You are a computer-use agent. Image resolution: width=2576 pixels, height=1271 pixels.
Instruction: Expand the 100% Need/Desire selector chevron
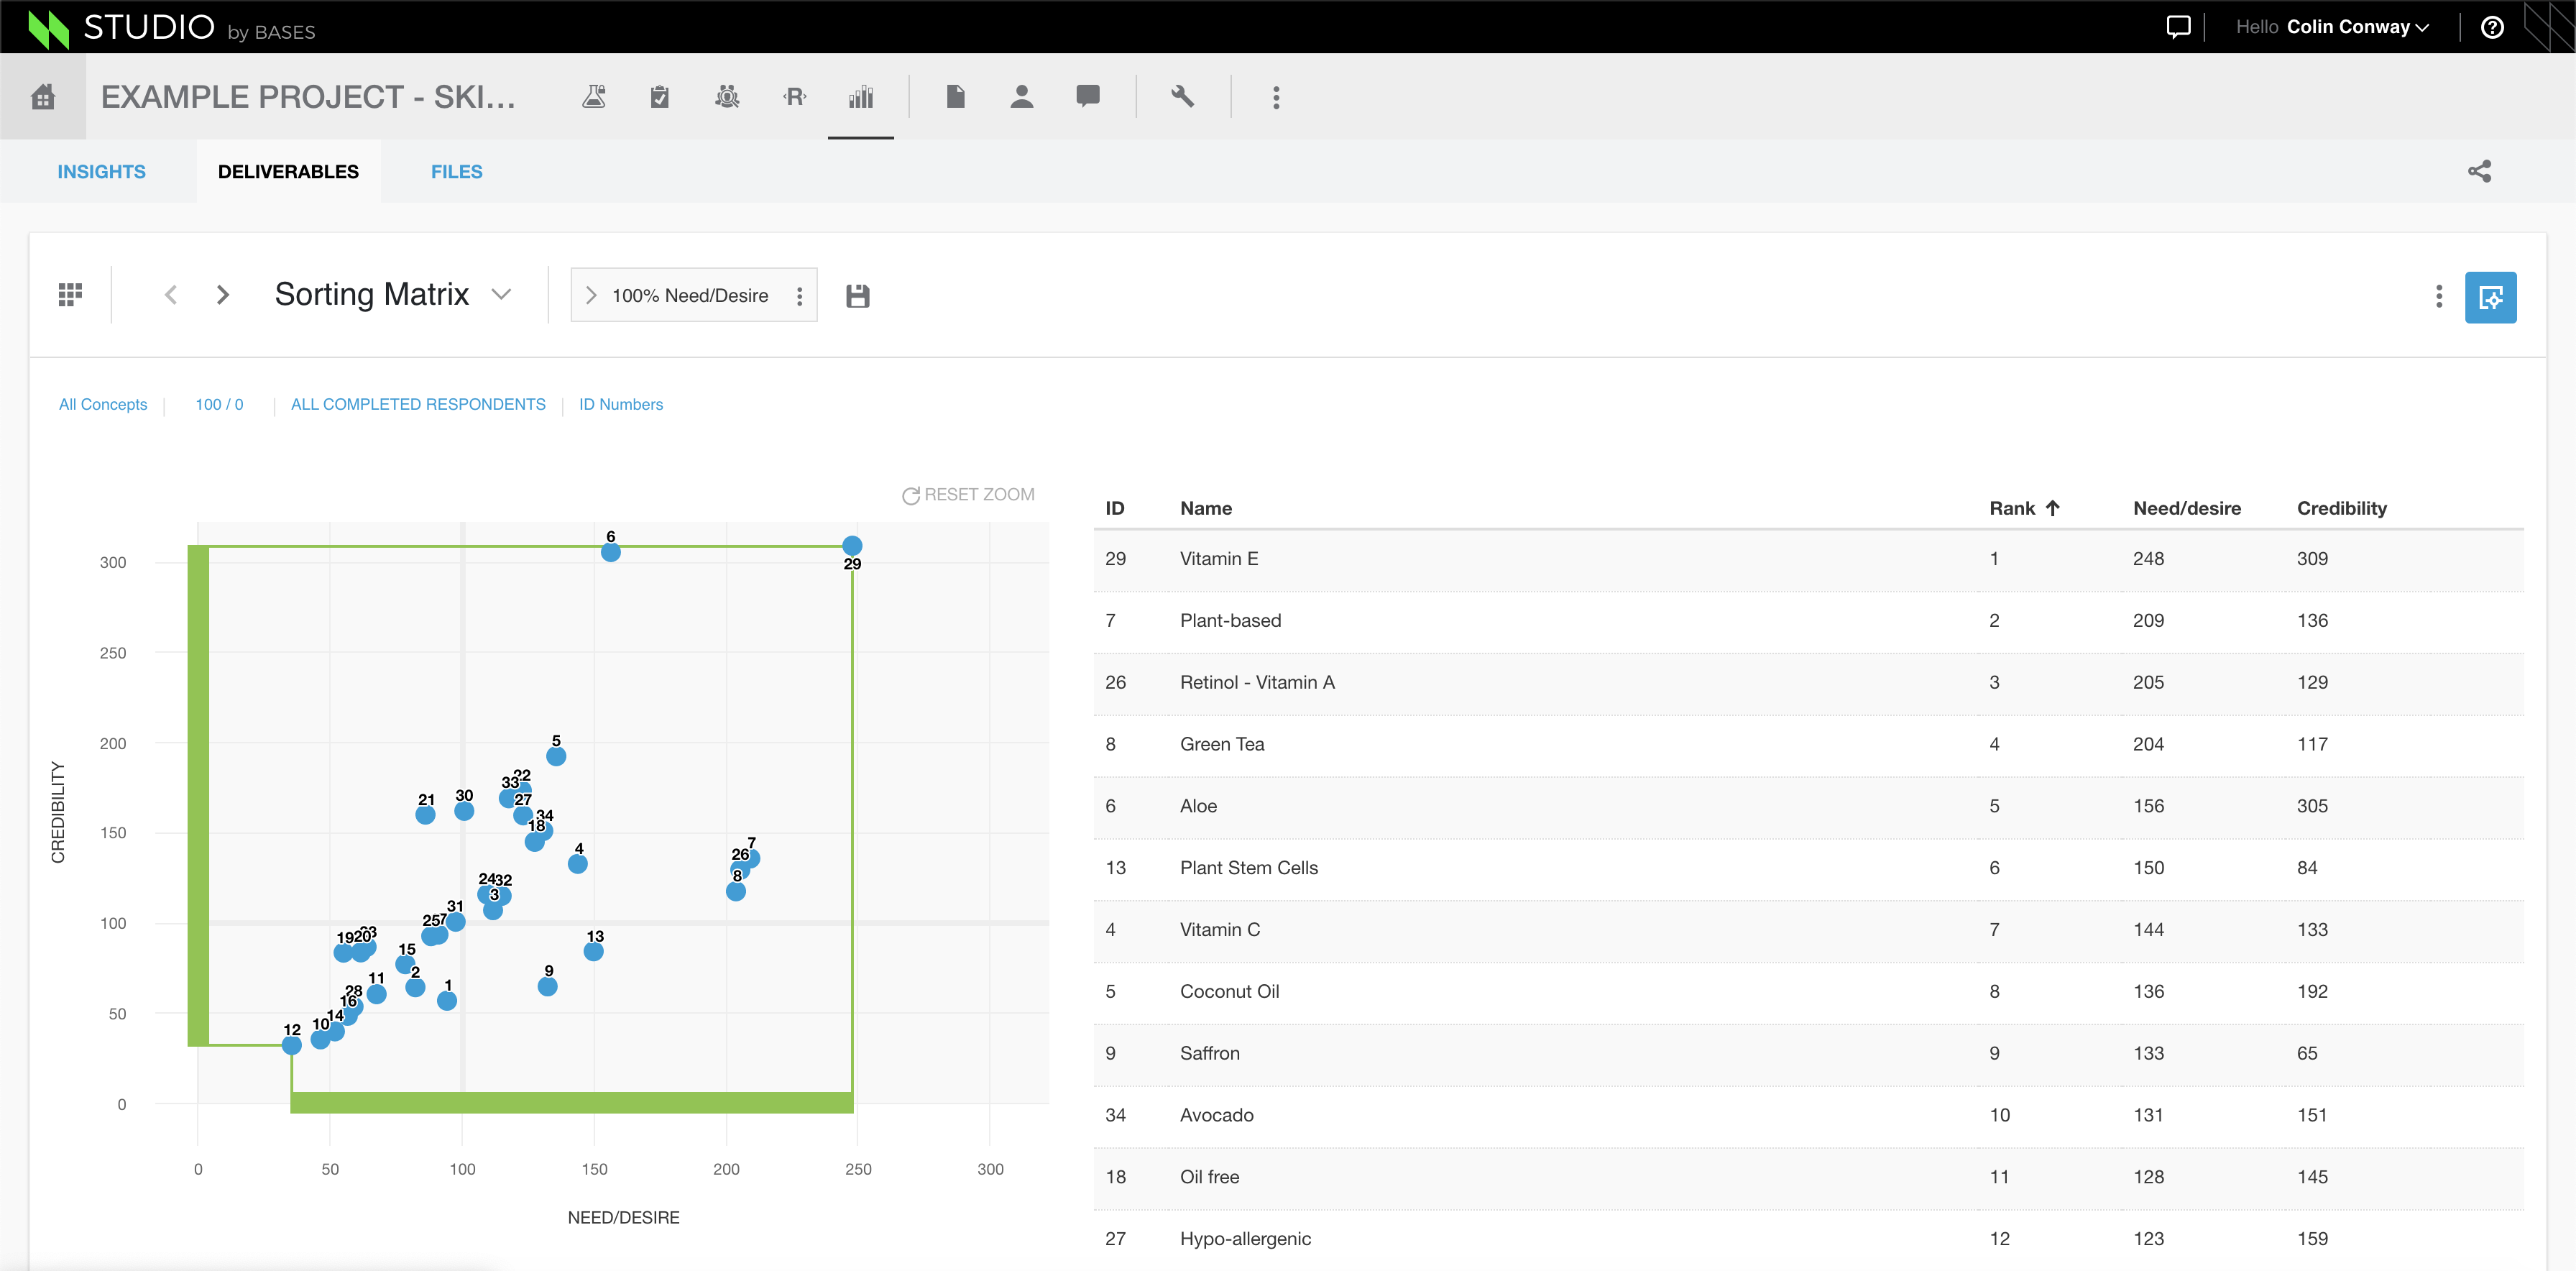[x=592, y=295]
